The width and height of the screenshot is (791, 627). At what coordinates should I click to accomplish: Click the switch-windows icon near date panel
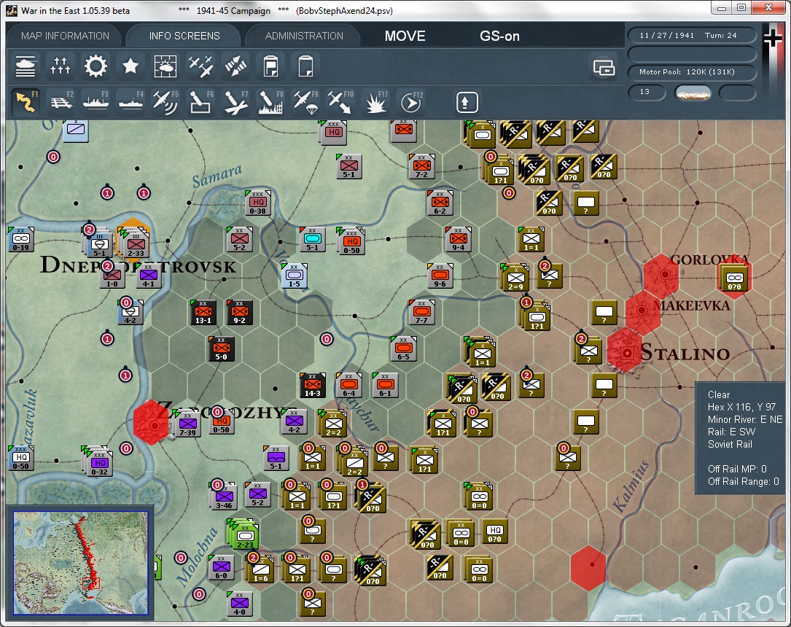pos(604,66)
